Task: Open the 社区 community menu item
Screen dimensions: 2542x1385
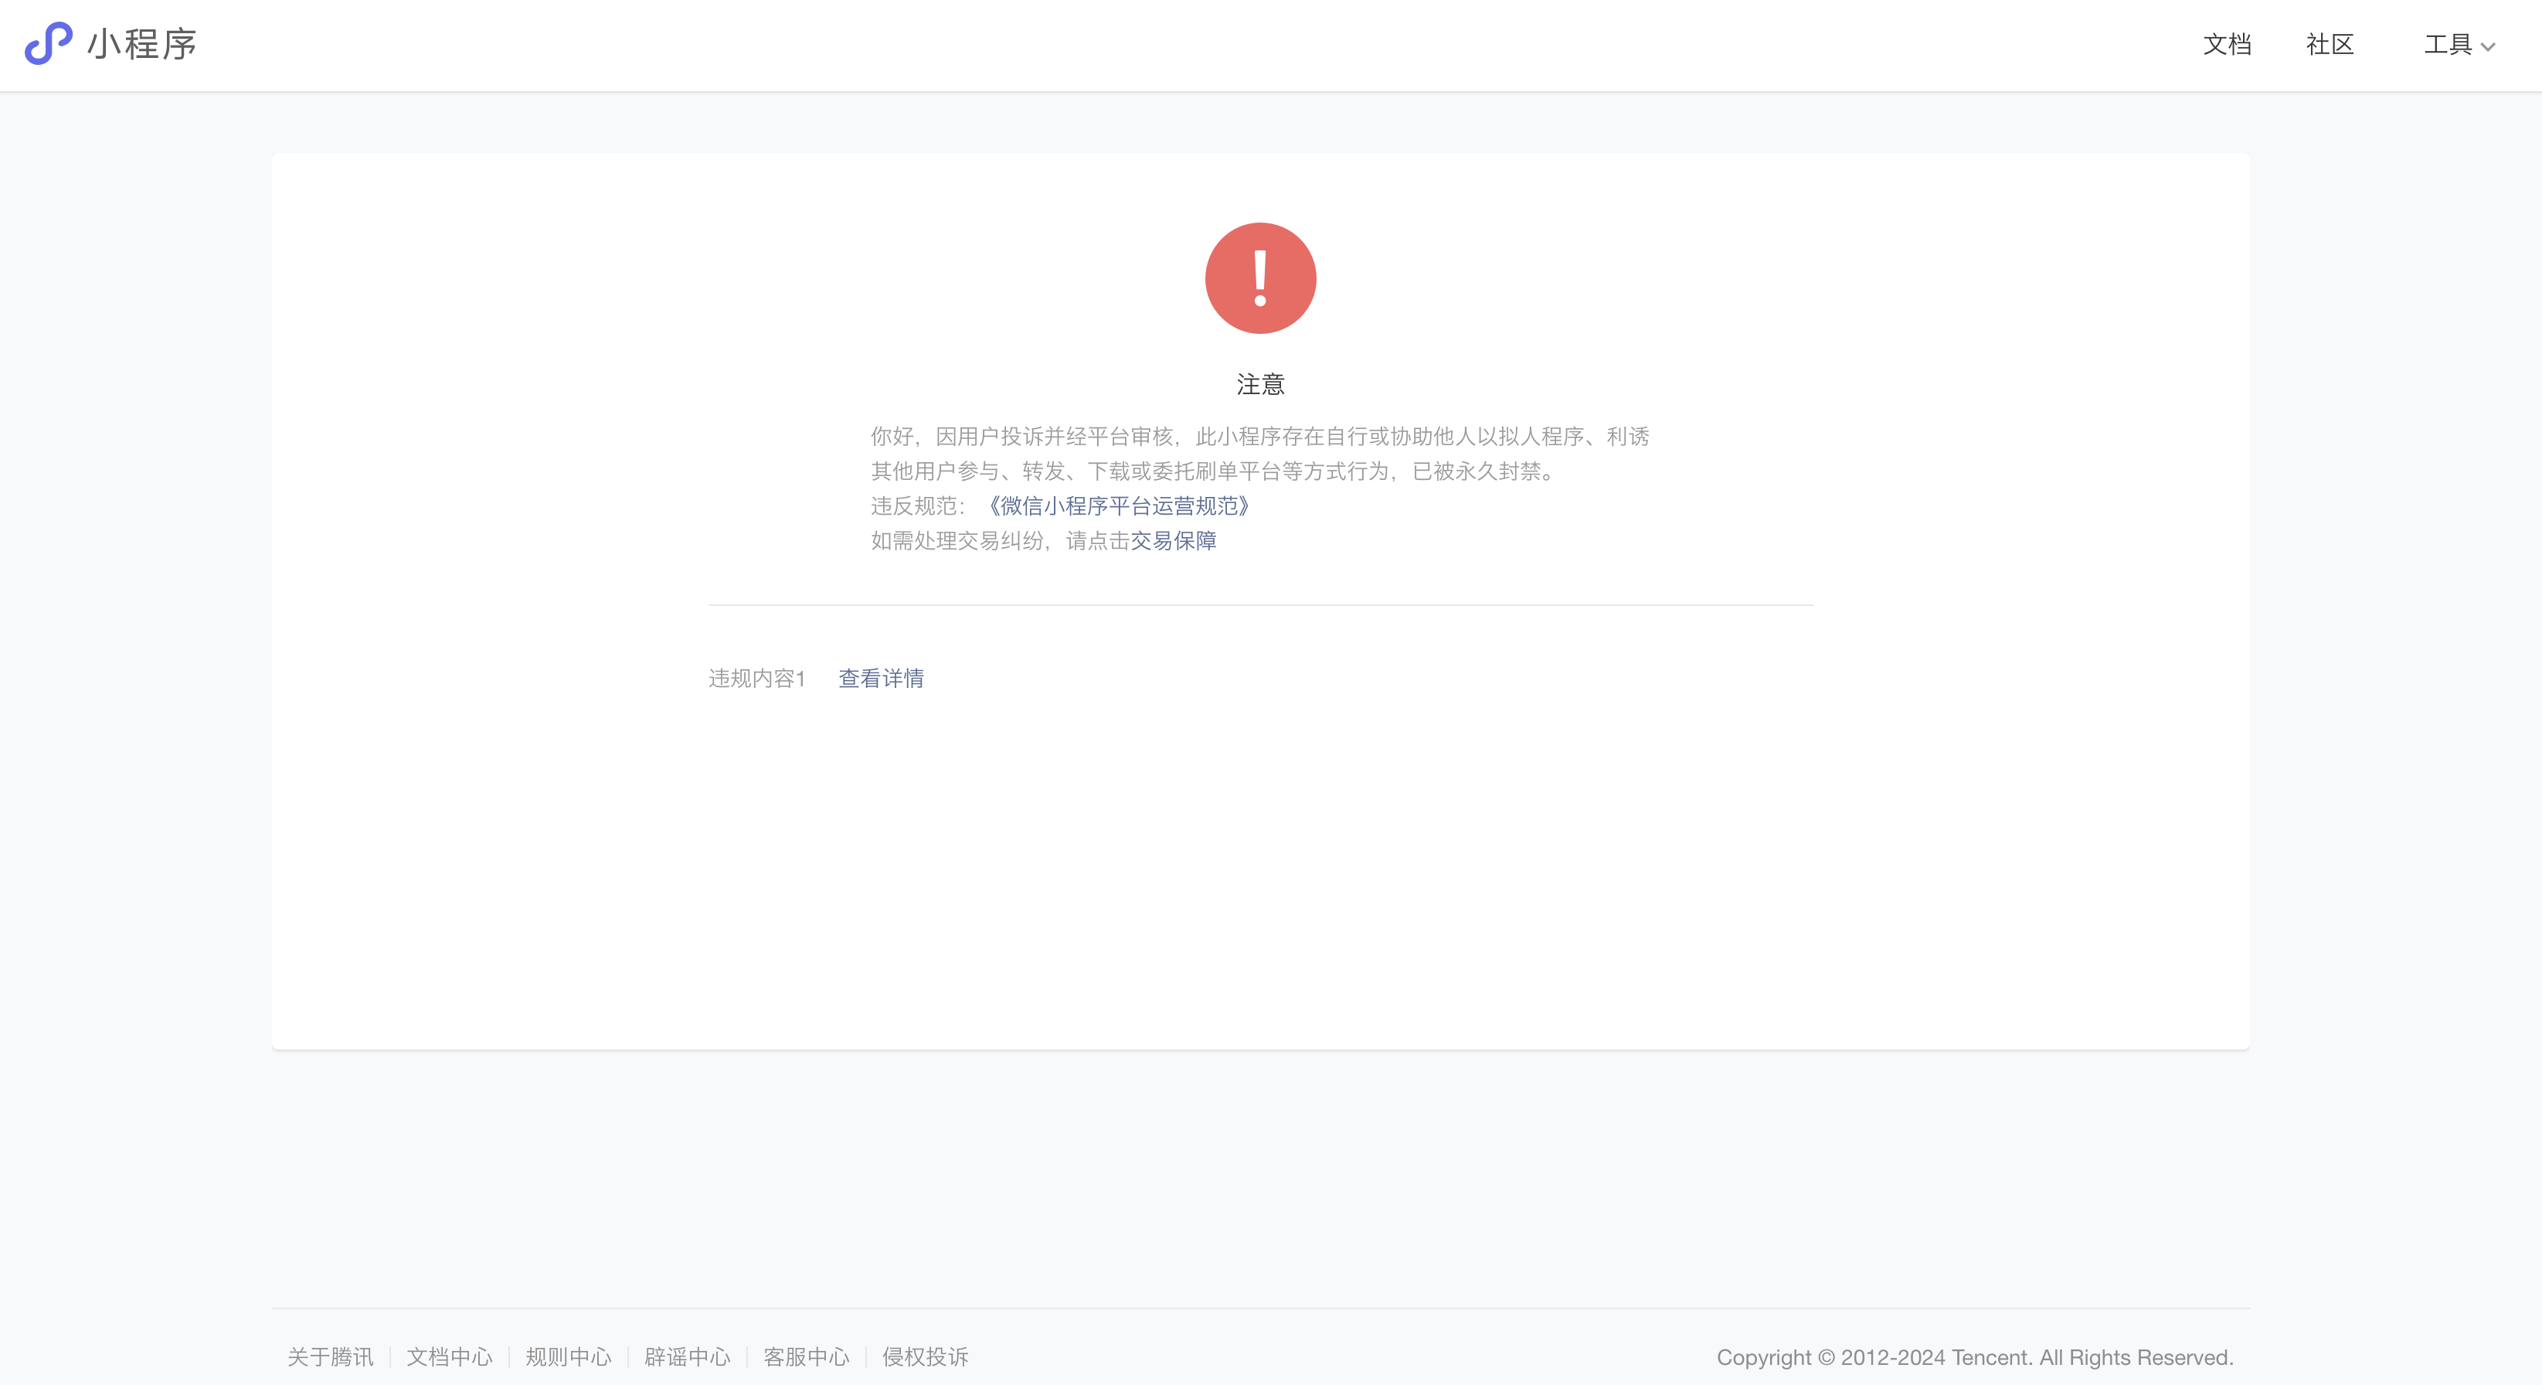Action: click(2330, 44)
